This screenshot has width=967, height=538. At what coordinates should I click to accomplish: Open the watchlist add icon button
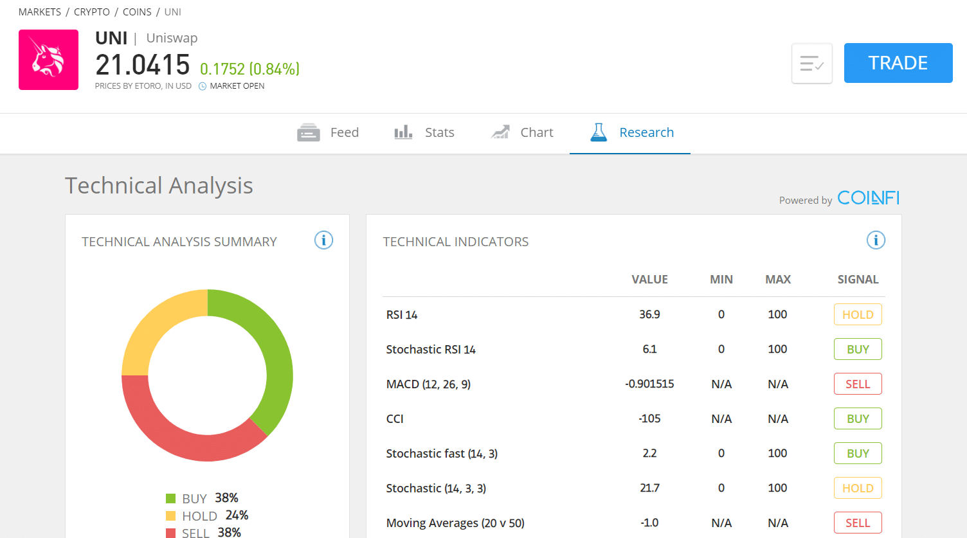click(x=812, y=63)
